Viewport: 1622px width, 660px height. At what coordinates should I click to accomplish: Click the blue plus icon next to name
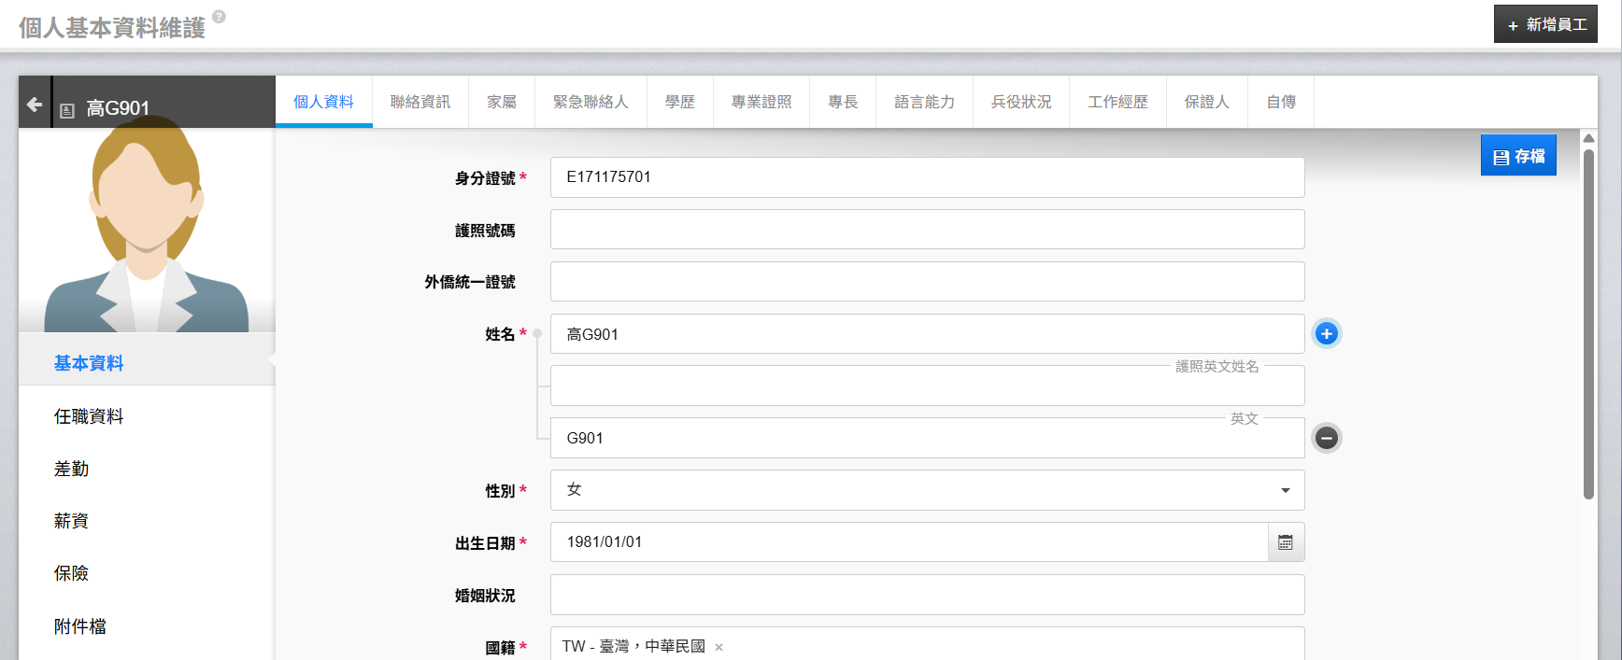click(x=1326, y=333)
